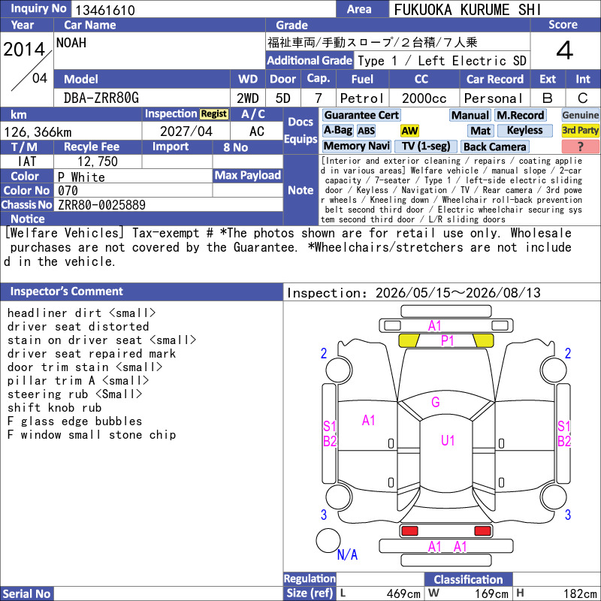Click the red question mark badge

point(580,146)
